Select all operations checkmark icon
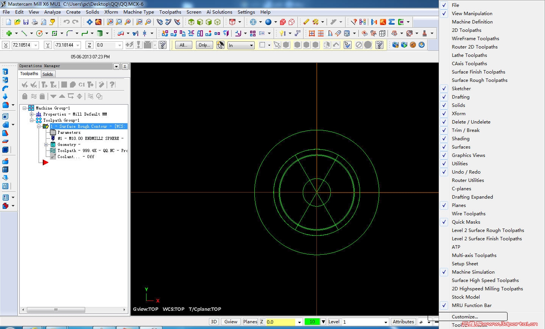545x329 pixels. 25,85
